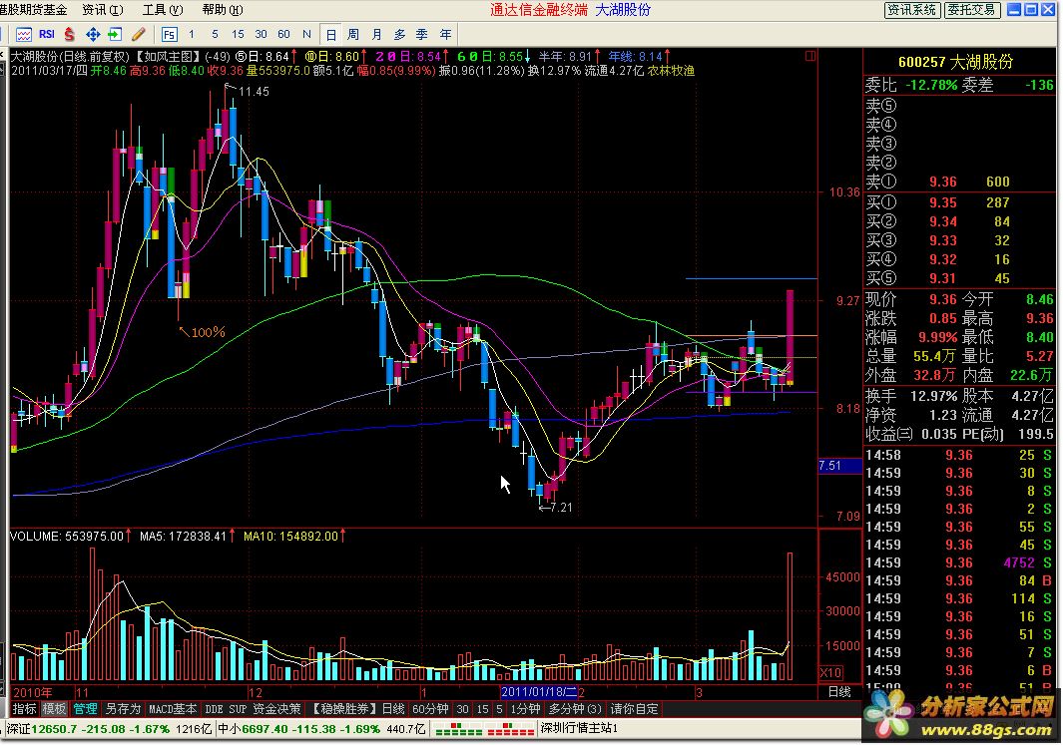Image resolution: width=1063 pixels, height=745 pixels.
Task: Select the daily (日) period toggle
Action: point(330,35)
